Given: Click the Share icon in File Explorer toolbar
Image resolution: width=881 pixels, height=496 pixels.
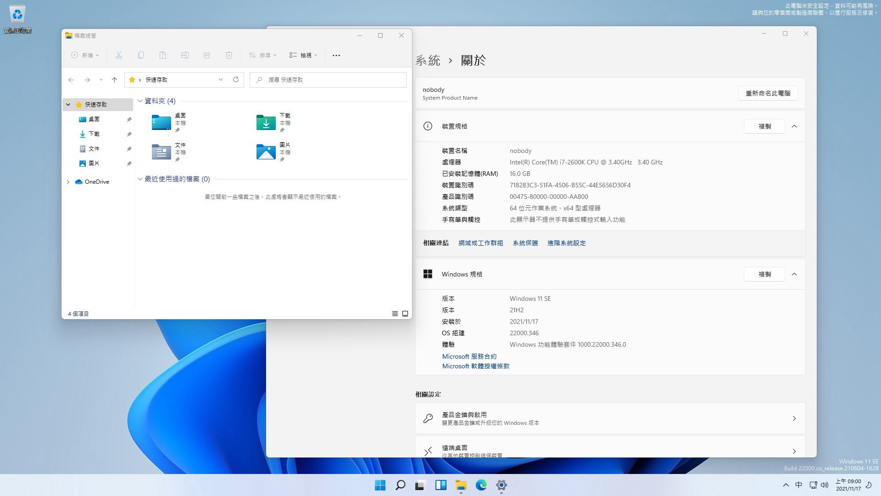Looking at the screenshot, I should (x=207, y=55).
